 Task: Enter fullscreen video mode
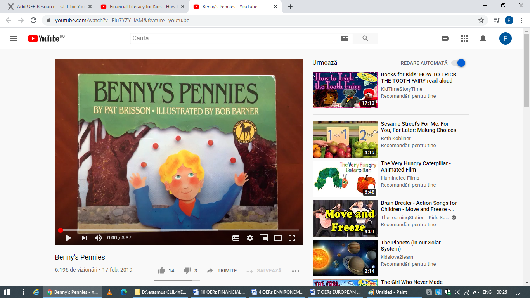292,238
